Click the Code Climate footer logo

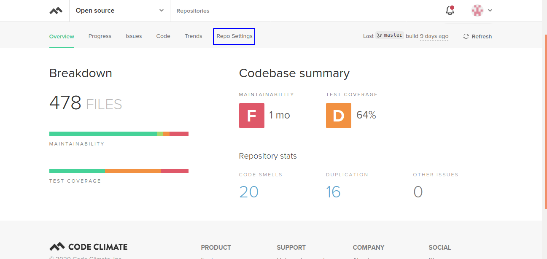tap(89, 247)
